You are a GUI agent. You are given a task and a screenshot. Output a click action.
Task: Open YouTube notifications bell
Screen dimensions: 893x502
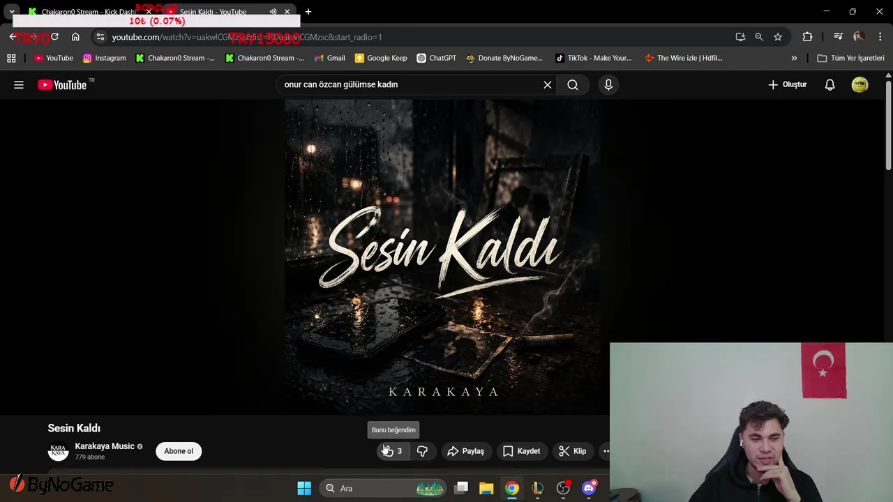pyautogui.click(x=830, y=85)
